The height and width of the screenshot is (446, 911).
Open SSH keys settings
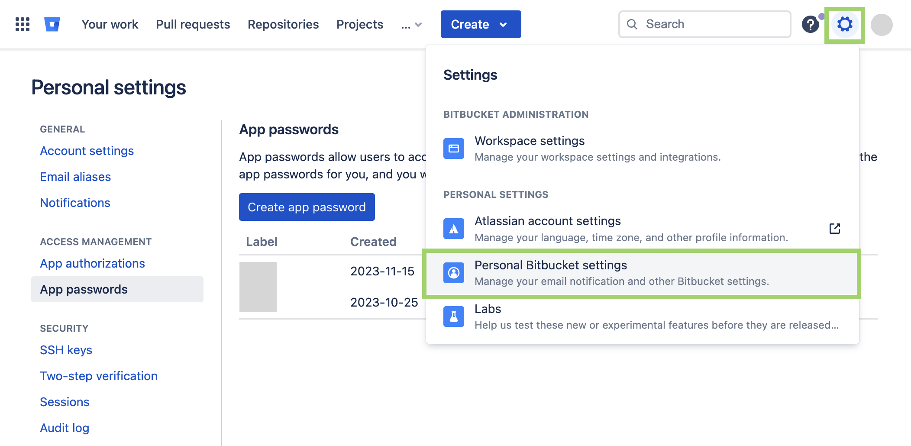tap(66, 350)
